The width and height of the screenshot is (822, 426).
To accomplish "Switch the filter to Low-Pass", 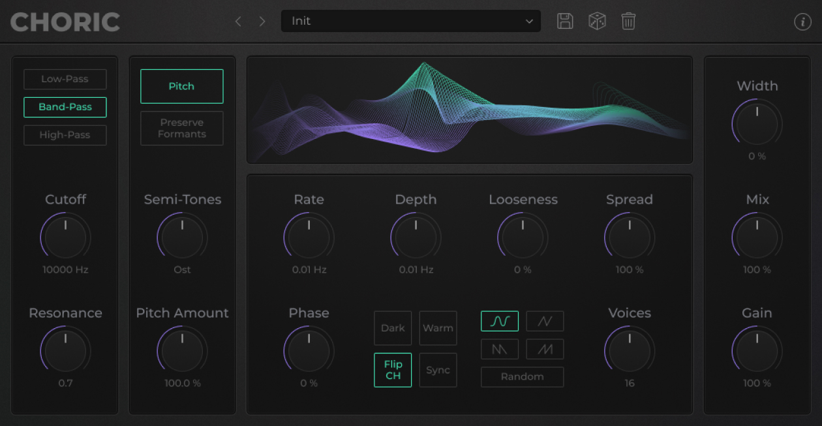I will pyautogui.click(x=65, y=79).
